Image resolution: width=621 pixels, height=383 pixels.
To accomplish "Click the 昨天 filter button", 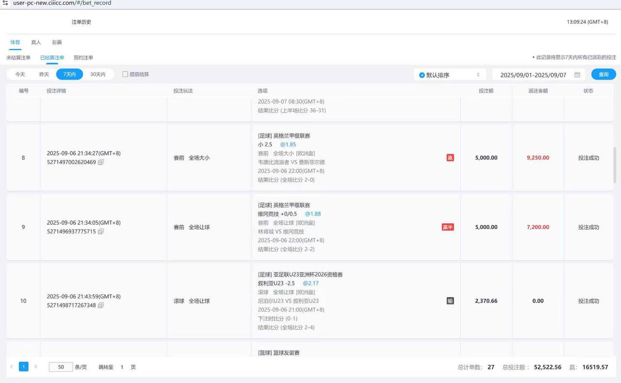I will click(x=44, y=74).
